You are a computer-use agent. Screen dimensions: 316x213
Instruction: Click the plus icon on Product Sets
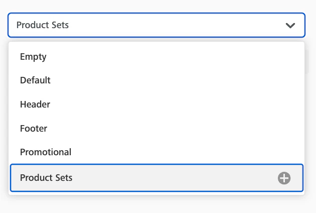pos(284,178)
